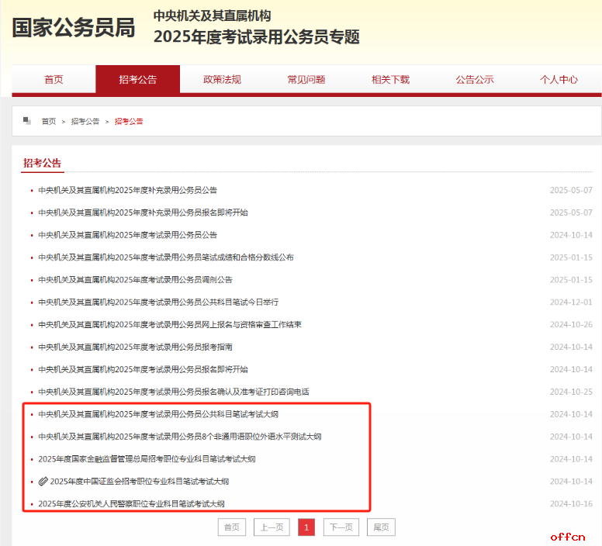Viewport: 602px width, 546px height.
Task: Open 公共科目笔试考试大纲 link
Action: pyautogui.click(x=158, y=414)
